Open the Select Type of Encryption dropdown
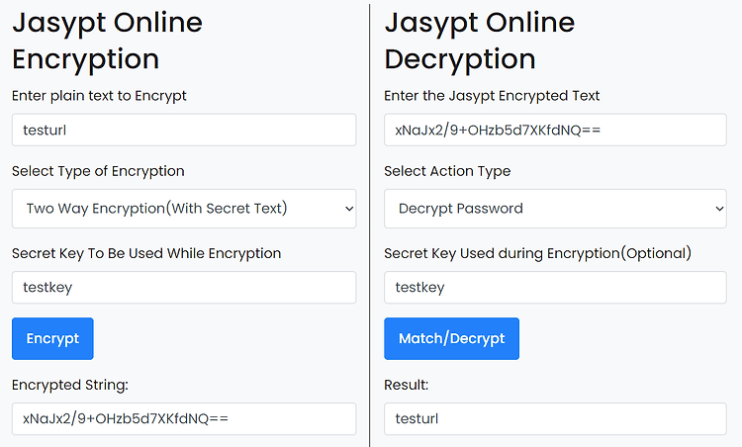The width and height of the screenshot is (742, 447). click(184, 209)
